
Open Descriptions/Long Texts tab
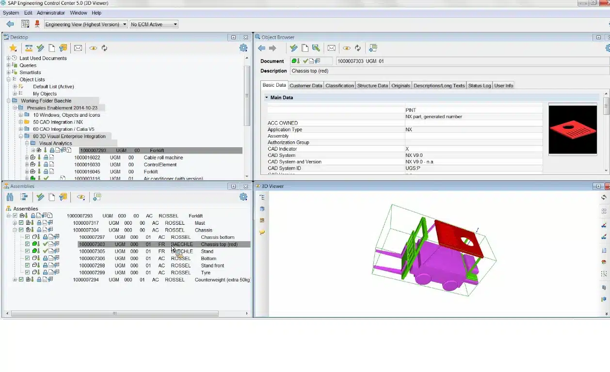[439, 86]
